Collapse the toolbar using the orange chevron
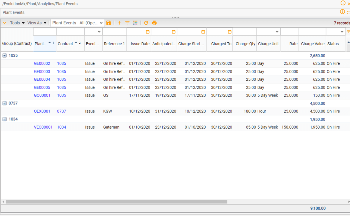Viewport: 350px width, 216px height. point(4,23)
